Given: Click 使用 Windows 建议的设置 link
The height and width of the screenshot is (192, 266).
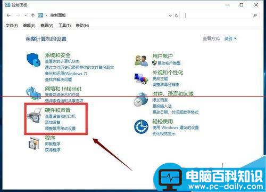Looking at the screenshot, I should point(176,127).
